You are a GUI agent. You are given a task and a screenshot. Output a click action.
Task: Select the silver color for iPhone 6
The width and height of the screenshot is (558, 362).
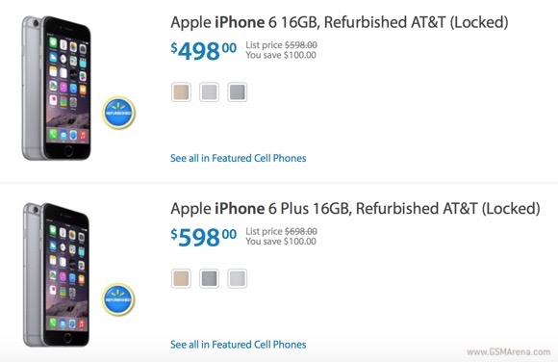point(210,92)
